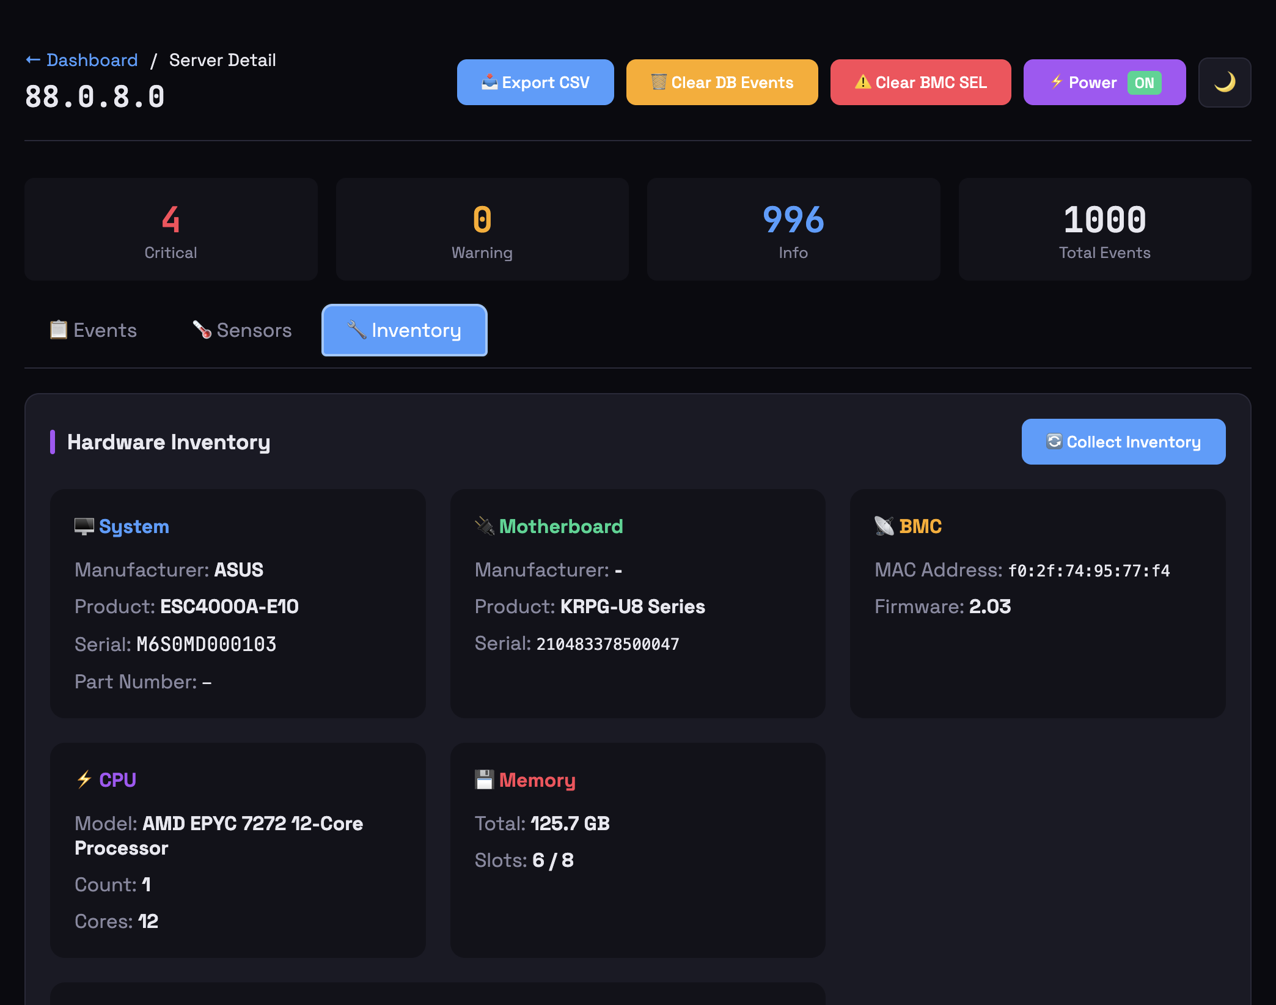Click the System Part Number field
Screen dimensions: 1276x1005
tap(143, 682)
